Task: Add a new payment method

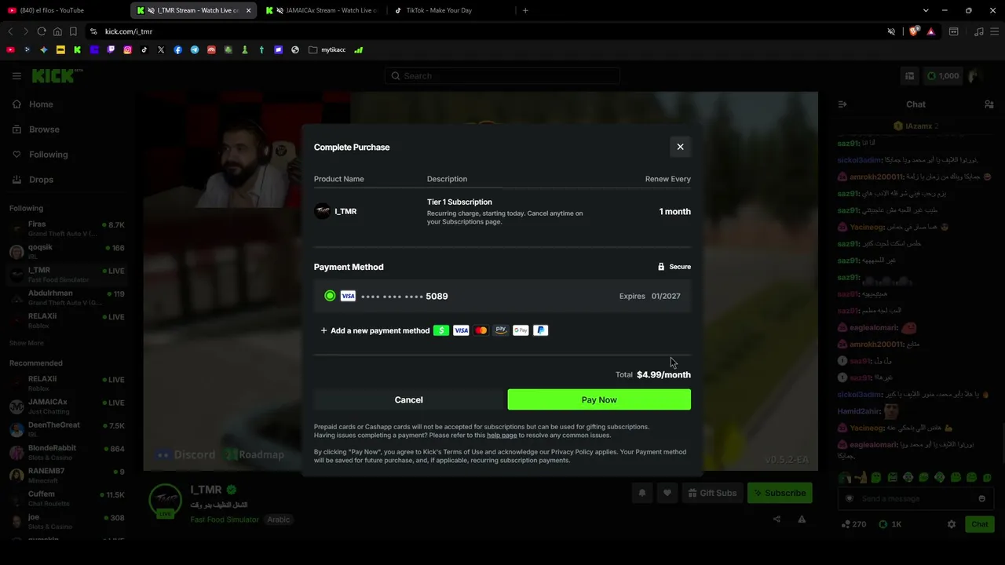Action: coord(375,330)
